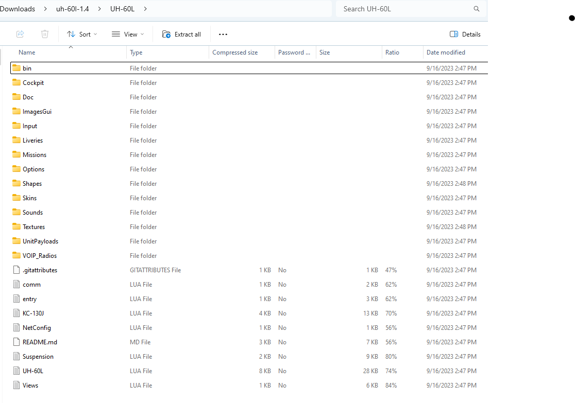
Task: Click Textures date 9/16/2023 2:48 PM
Action: pyautogui.click(x=451, y=227)
